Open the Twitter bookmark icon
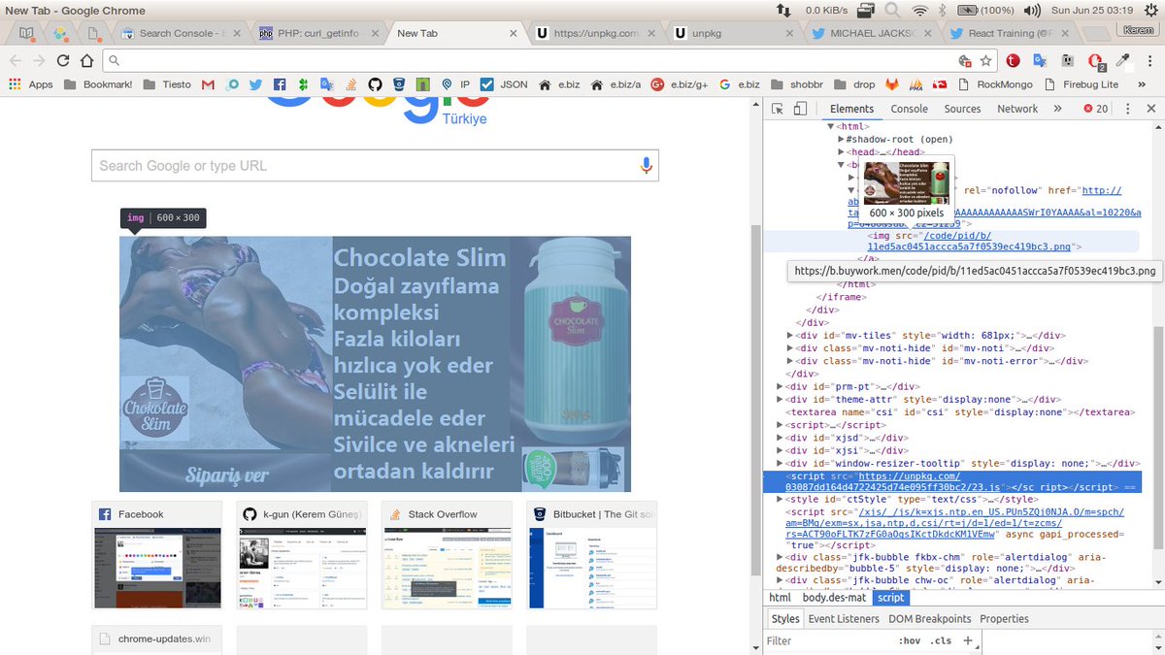The height and width of the screenshot is (655, 1165). 254,84
